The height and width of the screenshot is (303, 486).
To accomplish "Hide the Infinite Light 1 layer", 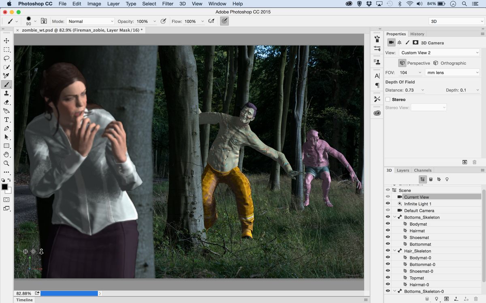I will (x=388, y=204).
